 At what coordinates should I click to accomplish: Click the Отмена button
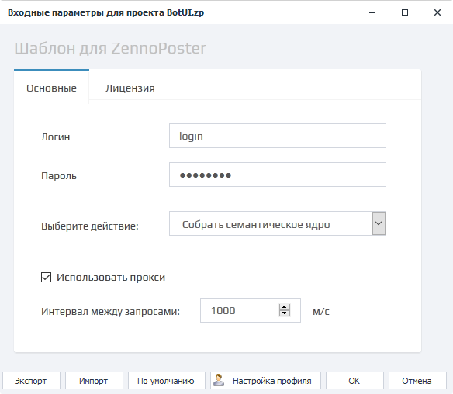coord(417,381)
